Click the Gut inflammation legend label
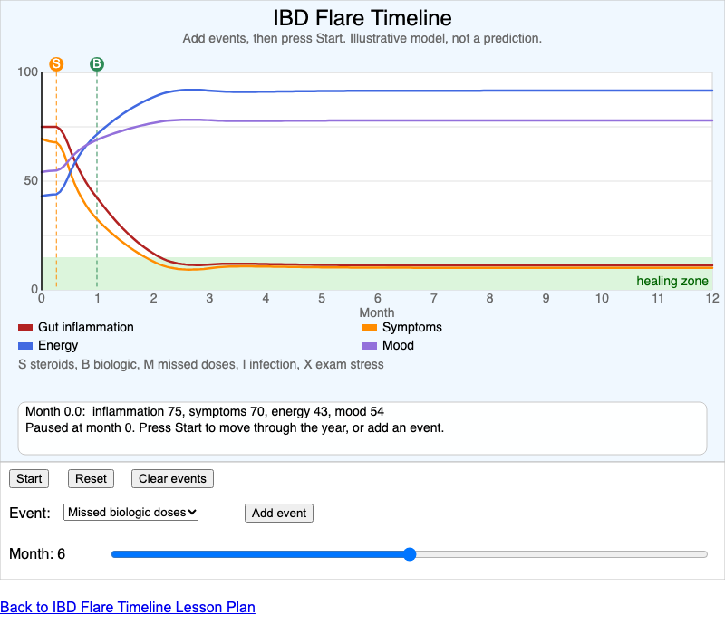This screenshot has width=725, height=634. point(86,327)
